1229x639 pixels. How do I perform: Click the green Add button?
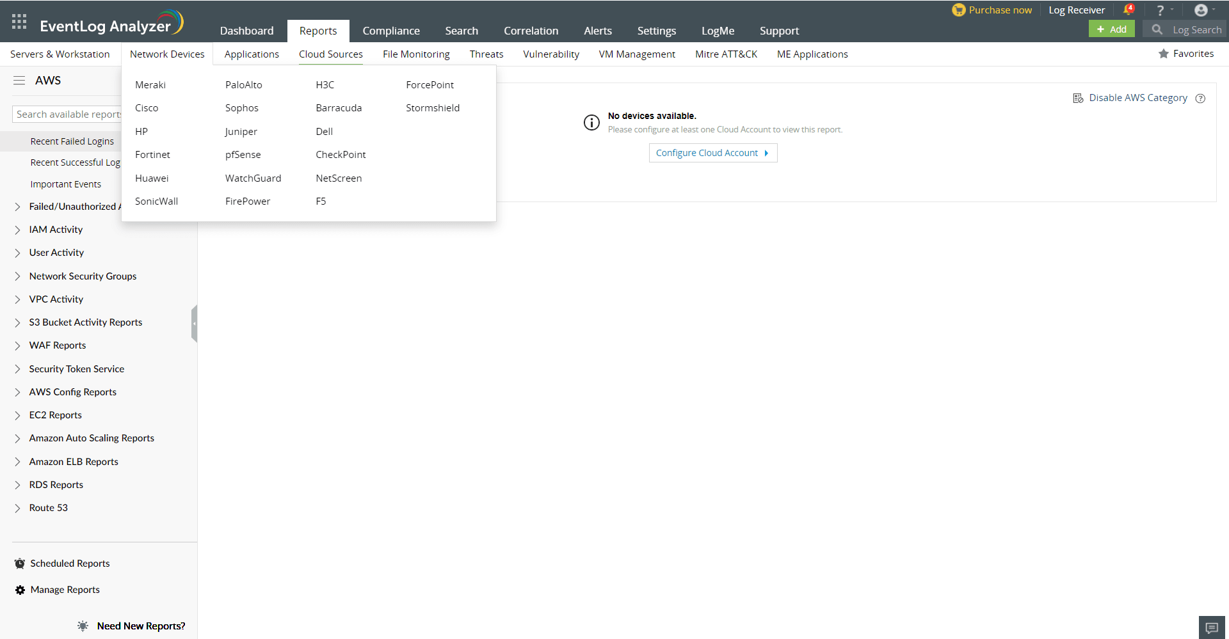pos(1111,29)
